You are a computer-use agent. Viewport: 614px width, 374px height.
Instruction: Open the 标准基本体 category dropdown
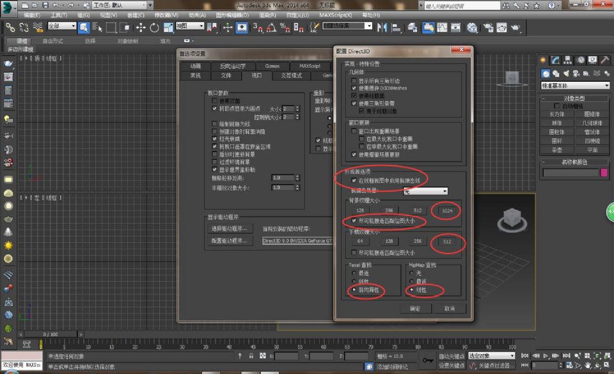pyautogui.click(x=575, y=85)
